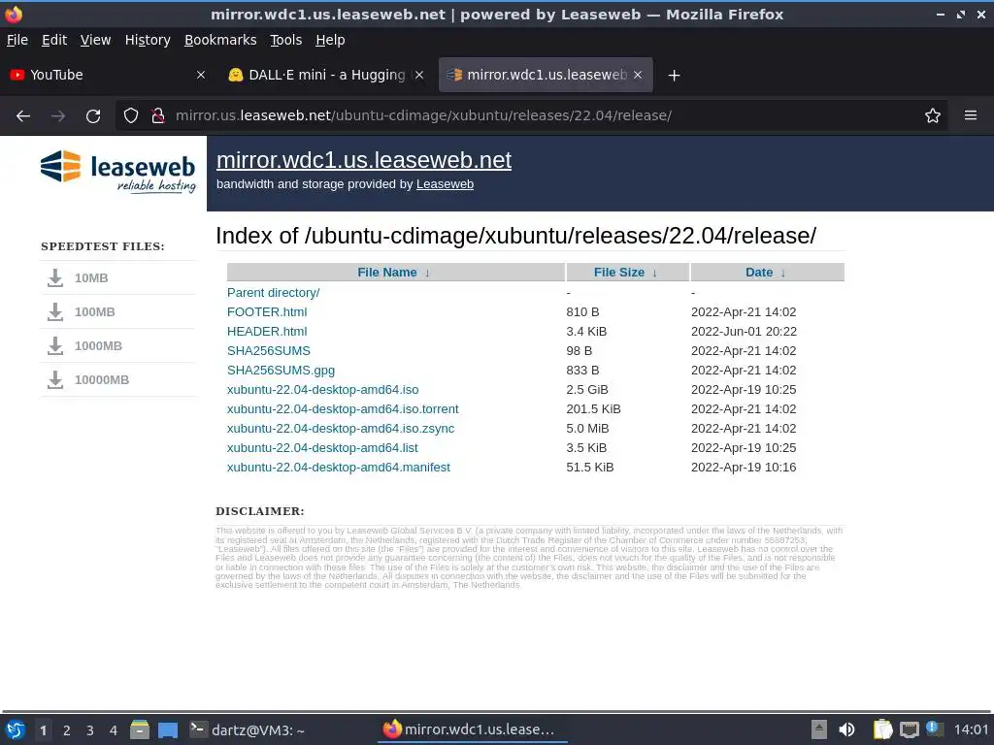Open the Bookmarks menu
The height and width of the screenshot is (745, 994).
pos(220,40)
